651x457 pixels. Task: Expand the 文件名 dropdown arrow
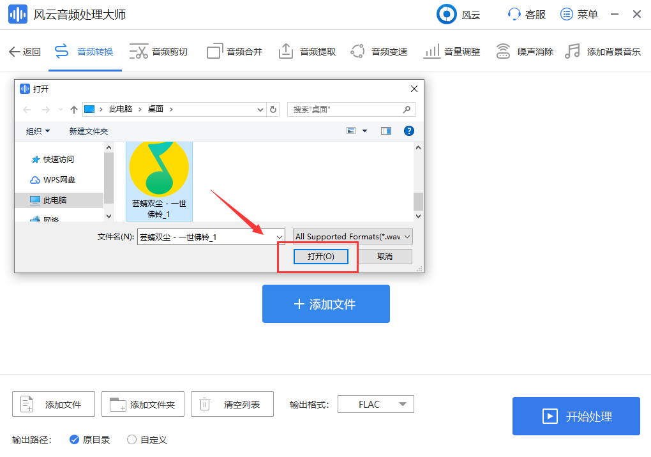(280, 237)
